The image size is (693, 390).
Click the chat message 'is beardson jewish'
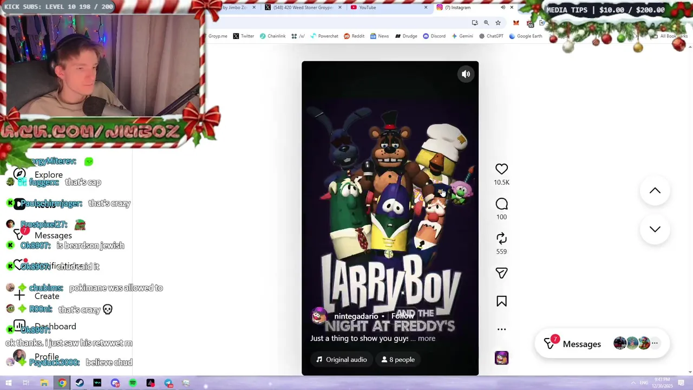click(90, 245)
